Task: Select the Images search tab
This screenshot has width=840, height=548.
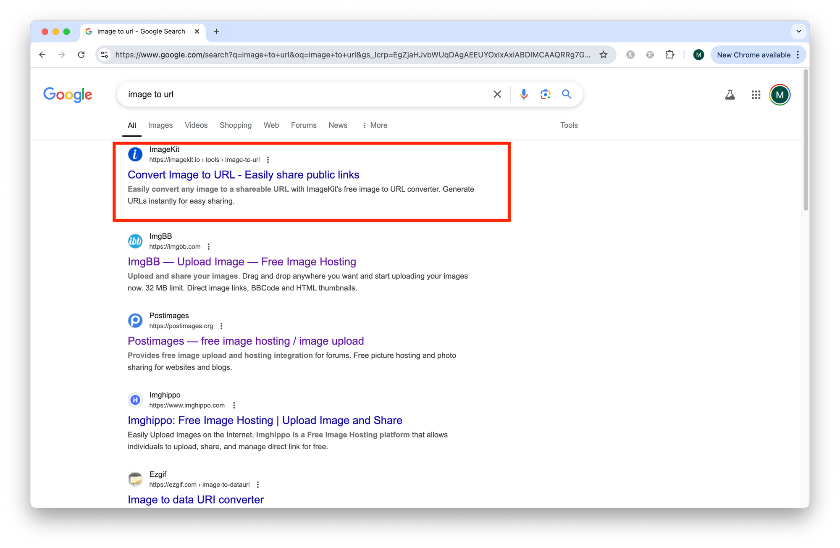Action: (159, 125)
